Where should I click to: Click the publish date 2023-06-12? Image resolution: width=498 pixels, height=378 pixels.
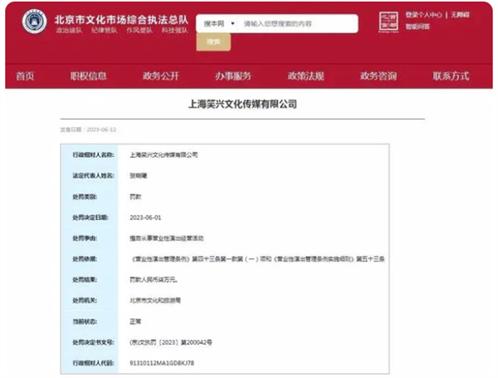(101, 130)
